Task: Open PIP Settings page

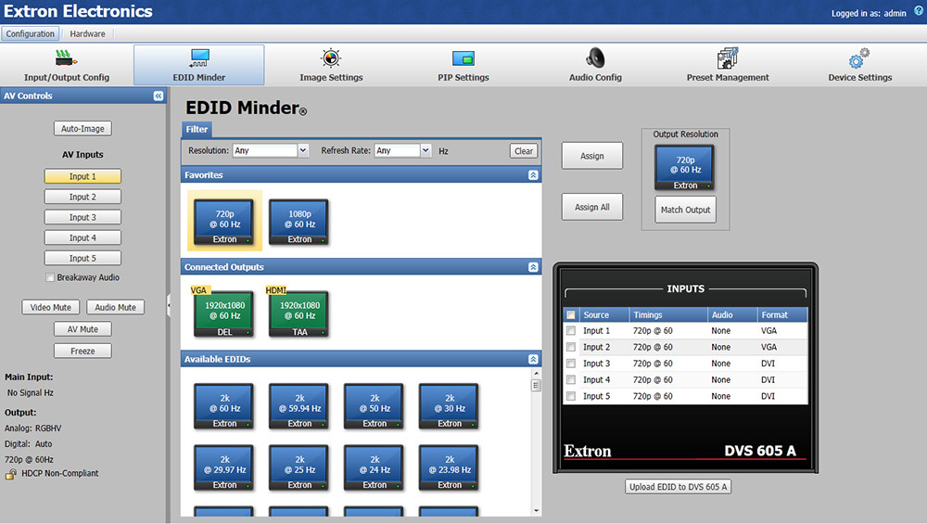Action: [x=463, y=66]
